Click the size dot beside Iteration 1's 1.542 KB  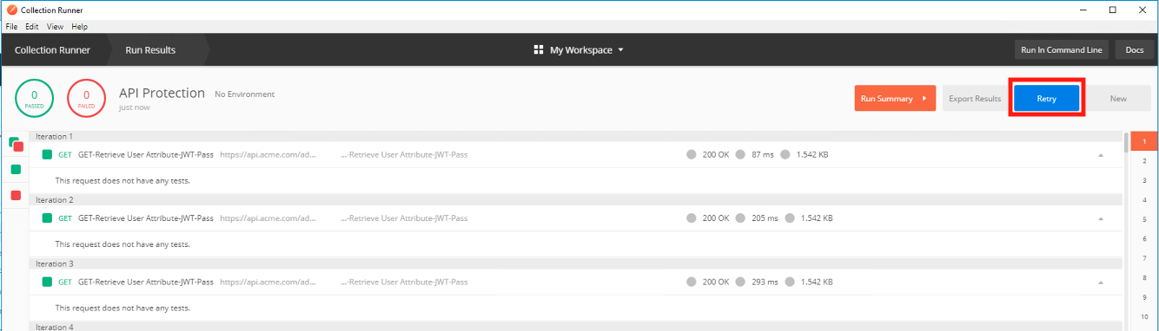coord(785,155)
